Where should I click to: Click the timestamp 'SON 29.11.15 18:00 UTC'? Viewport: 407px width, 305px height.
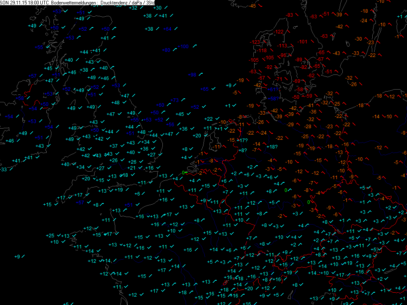click(x=25, y=3)
